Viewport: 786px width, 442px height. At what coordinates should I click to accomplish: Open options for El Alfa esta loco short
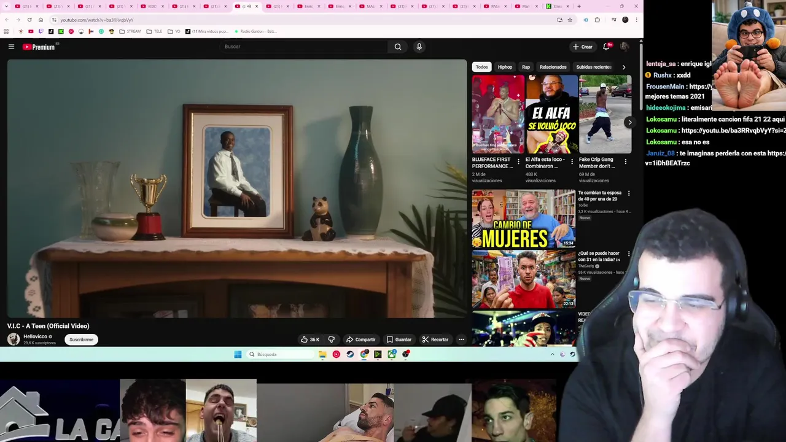tap(572, 161)
